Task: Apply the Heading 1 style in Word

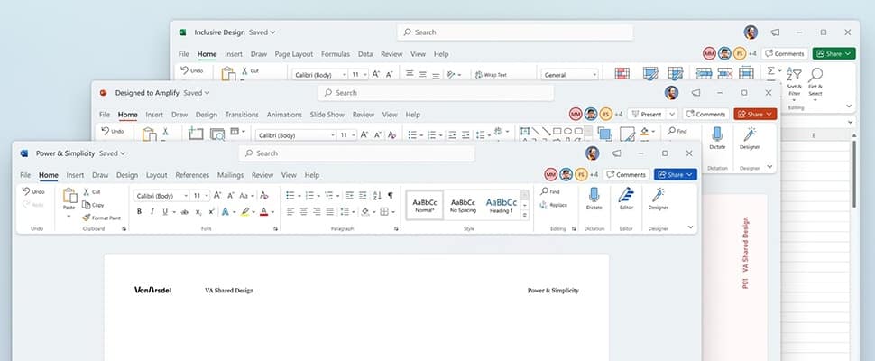Action: pyautogui.click(x=502, y=205)
